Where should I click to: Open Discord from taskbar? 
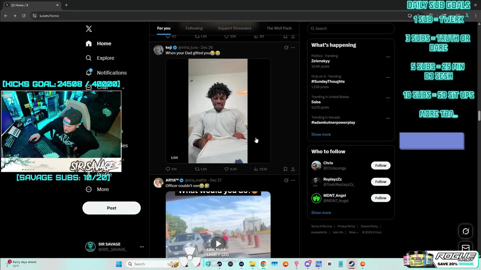(307, 264)
